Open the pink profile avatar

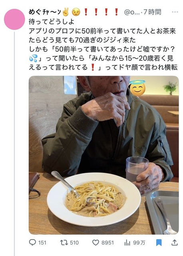point(14,19)
